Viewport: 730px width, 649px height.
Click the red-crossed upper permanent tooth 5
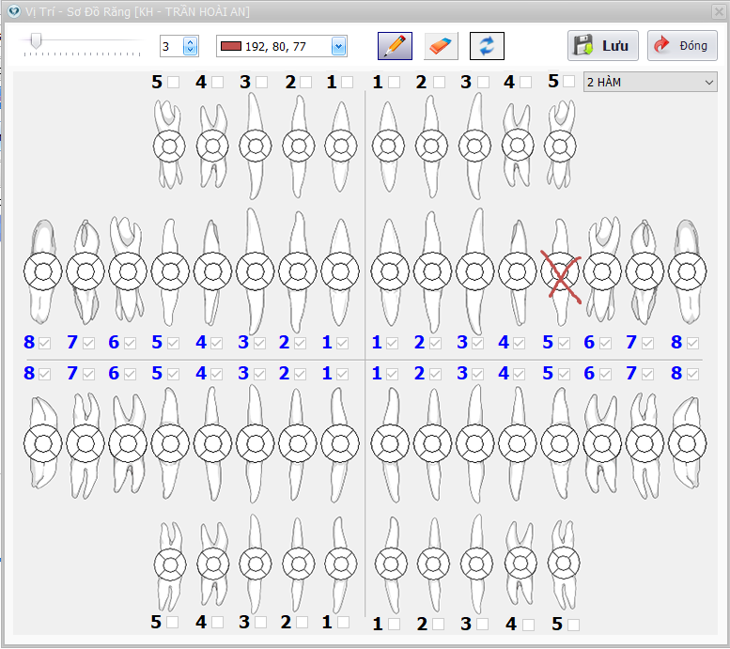560,271
